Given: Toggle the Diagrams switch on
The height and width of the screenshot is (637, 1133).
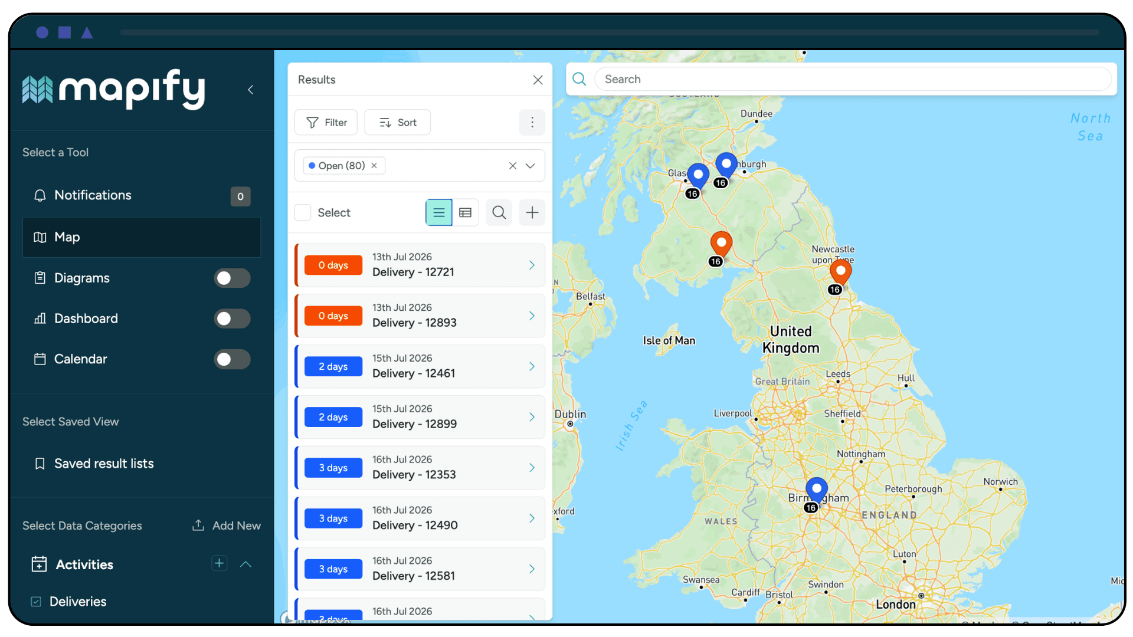Looking at the screenshot, I should coord(232,278).
